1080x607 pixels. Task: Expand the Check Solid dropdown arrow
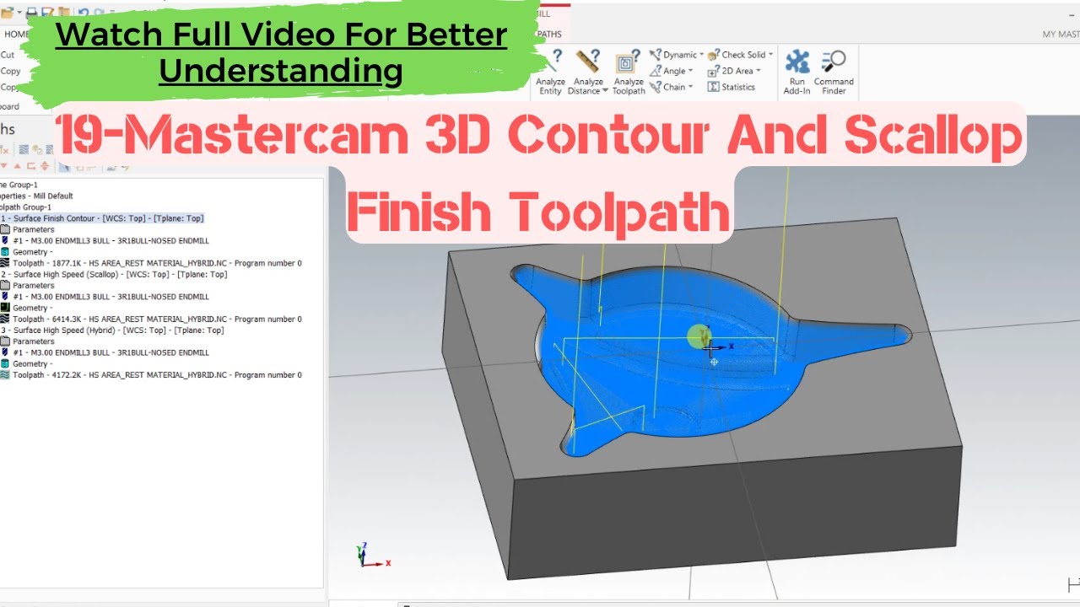(x=771, y=55)
